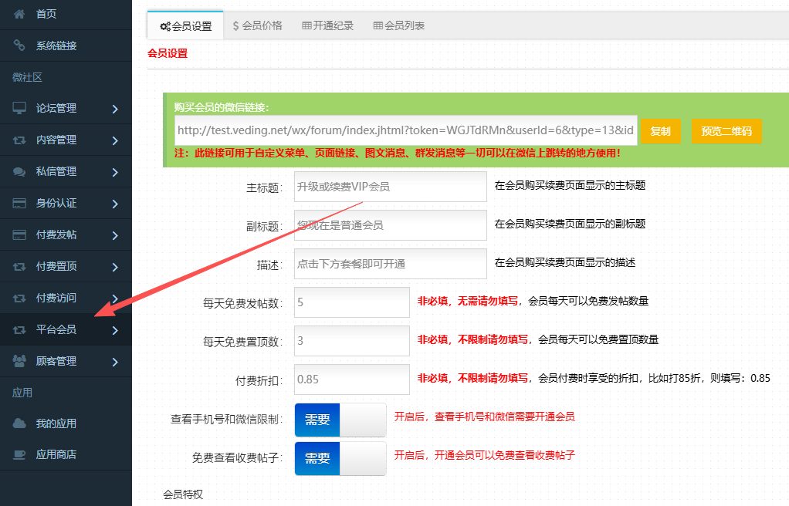Click the home icon beside 首页
The height and width of the screenshot is (506, 789).
pyautogui.click(x=19, y=14)
